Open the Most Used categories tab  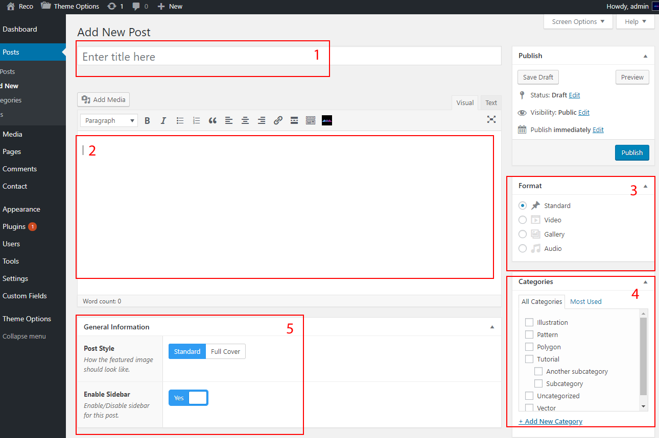pos(585,301)
